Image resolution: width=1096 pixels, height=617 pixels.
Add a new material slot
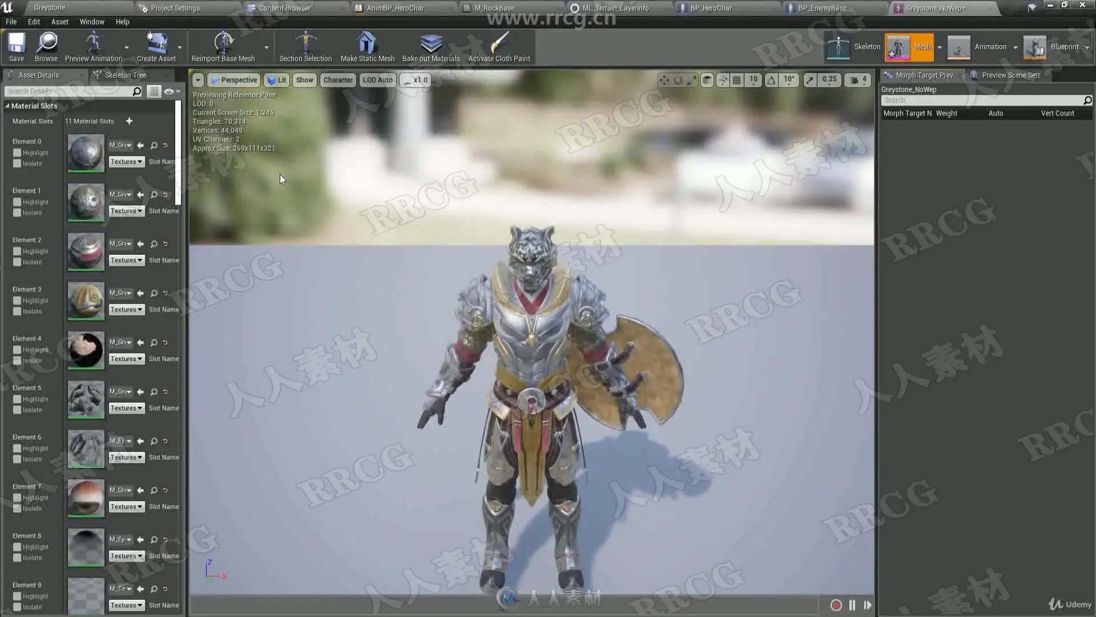(x=129, y=121)
